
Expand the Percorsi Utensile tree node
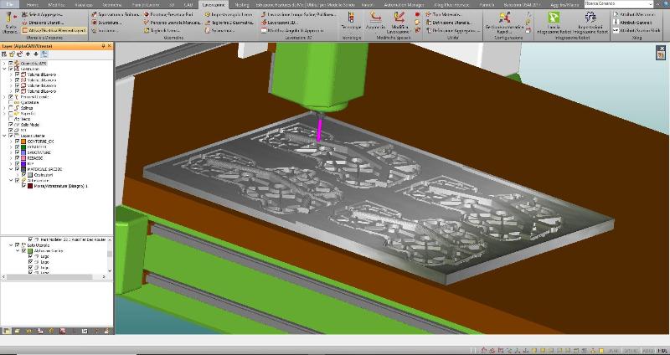pos(5,97)
